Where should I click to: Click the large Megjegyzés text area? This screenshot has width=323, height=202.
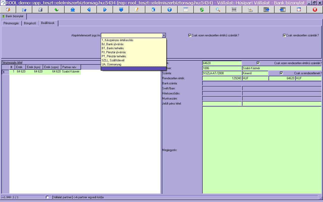pos(262,150)
